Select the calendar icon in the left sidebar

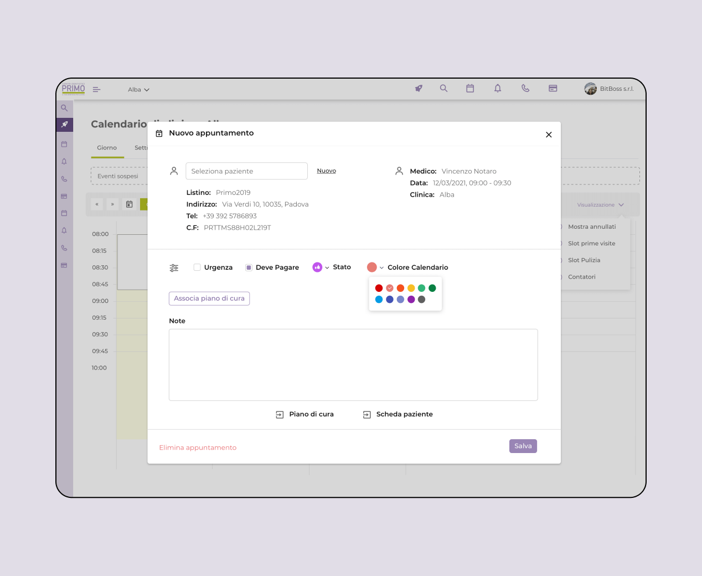tap(64, 143)
